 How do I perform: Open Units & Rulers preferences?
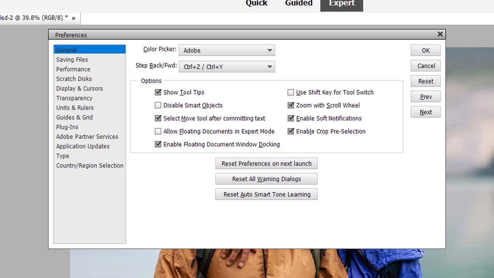click(x=75, y=108)
